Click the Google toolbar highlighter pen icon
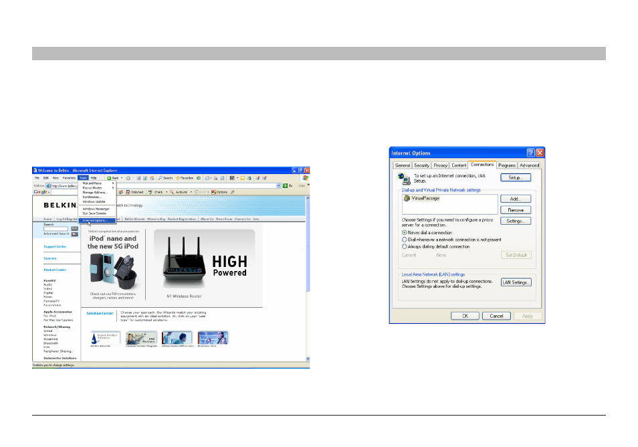The width and height of the screenshot is (638, 447). click(x=232, y=192)
